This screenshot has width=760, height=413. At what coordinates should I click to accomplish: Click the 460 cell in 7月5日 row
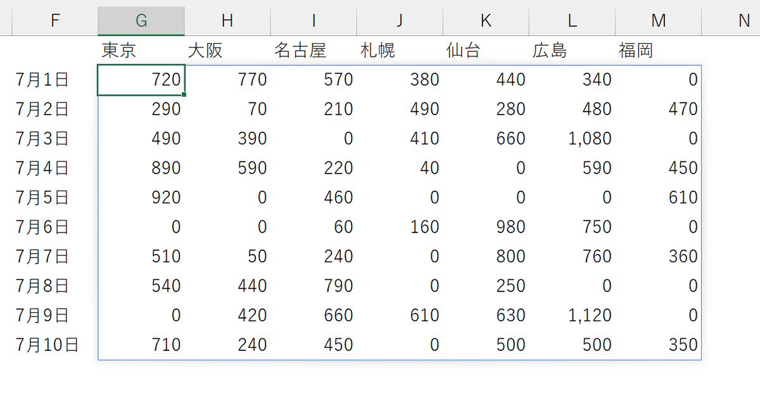pos(313,198)
